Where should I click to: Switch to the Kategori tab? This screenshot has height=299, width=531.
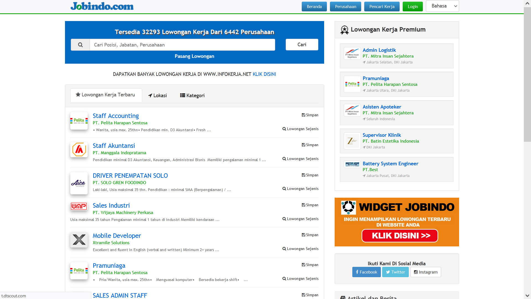pyautogui.click(x=192, y=96)
